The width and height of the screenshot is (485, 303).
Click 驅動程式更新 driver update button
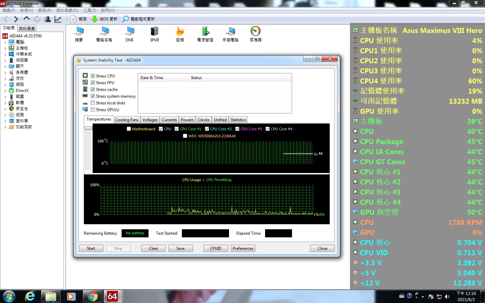coord(138,19)
